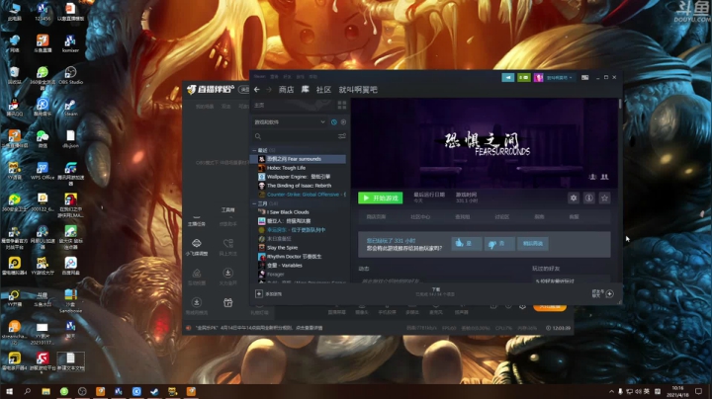This screenshot has width=712, height=399.
Task: Click the magnifier icon in library search
Action: click(258, 136)
